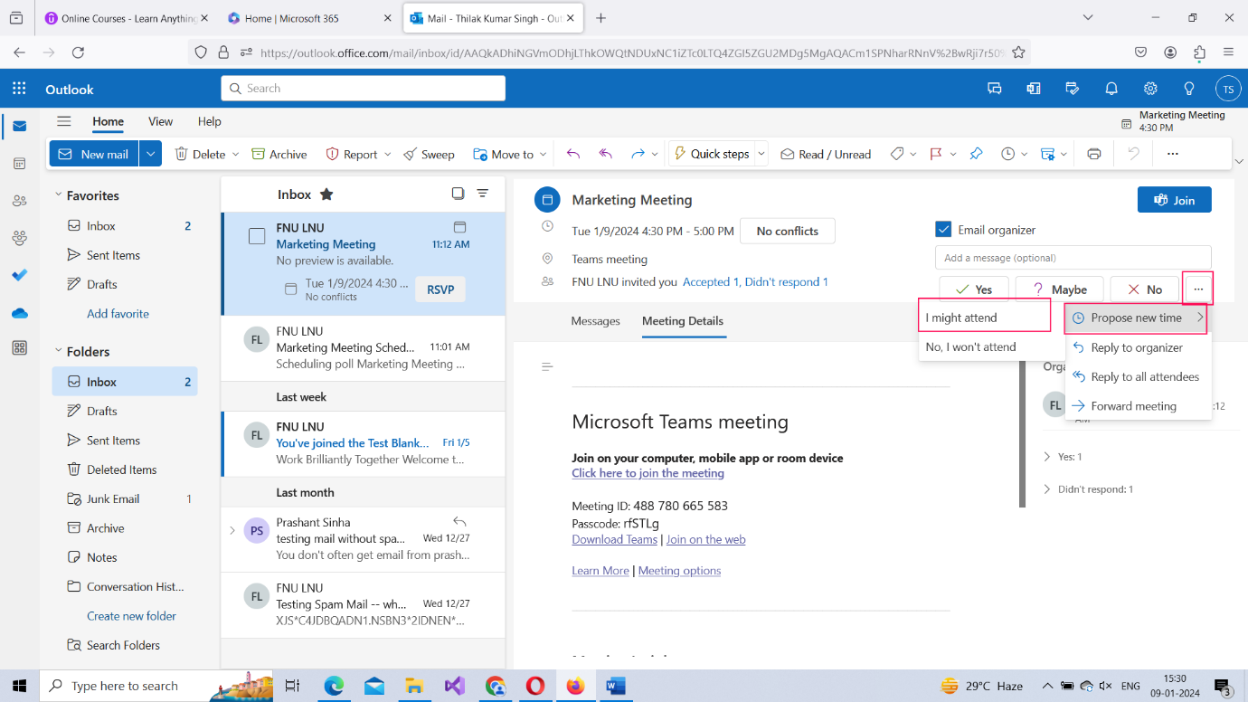This screenshot has height=702, width=1248.
Task: Respond Maybe to the meeting
Action: (x=1059, y=289)
